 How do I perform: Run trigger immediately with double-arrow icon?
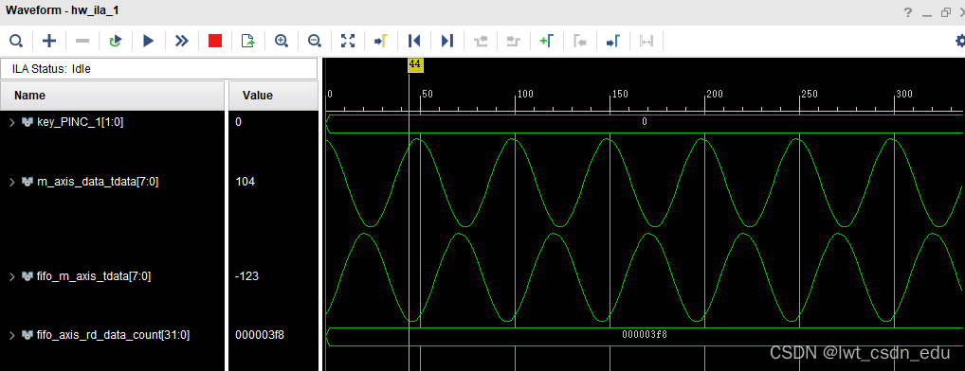tap(182, 41)
